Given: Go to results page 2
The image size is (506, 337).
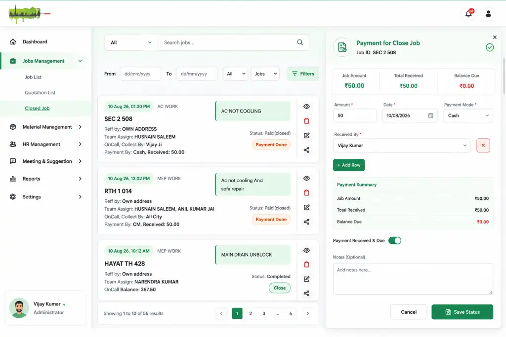Looking at the screenshot, I should (251, 313).
